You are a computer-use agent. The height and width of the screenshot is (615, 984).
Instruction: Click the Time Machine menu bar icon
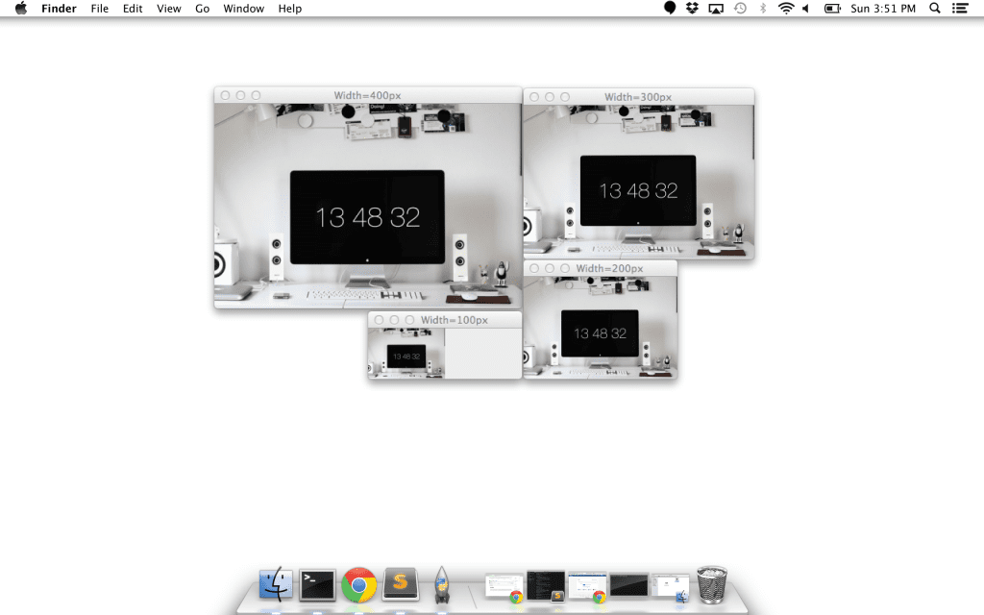(x=739, y=9)
